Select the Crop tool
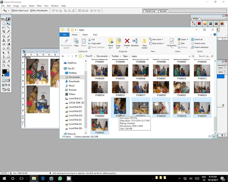The image size is (228, 182). coord(4,32)
